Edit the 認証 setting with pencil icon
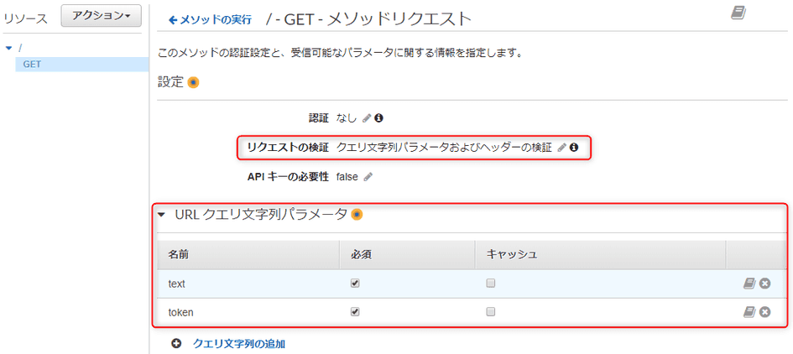The height and width of the screenshot is (354, 793). coord(368,118)
